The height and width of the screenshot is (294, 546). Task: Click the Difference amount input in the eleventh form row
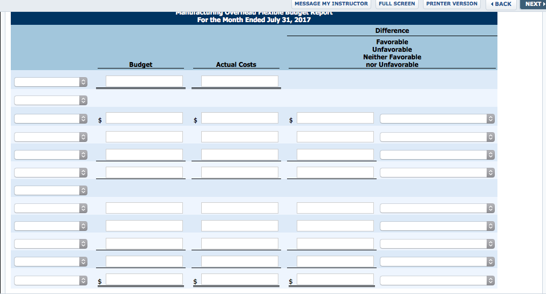[335, 261]
